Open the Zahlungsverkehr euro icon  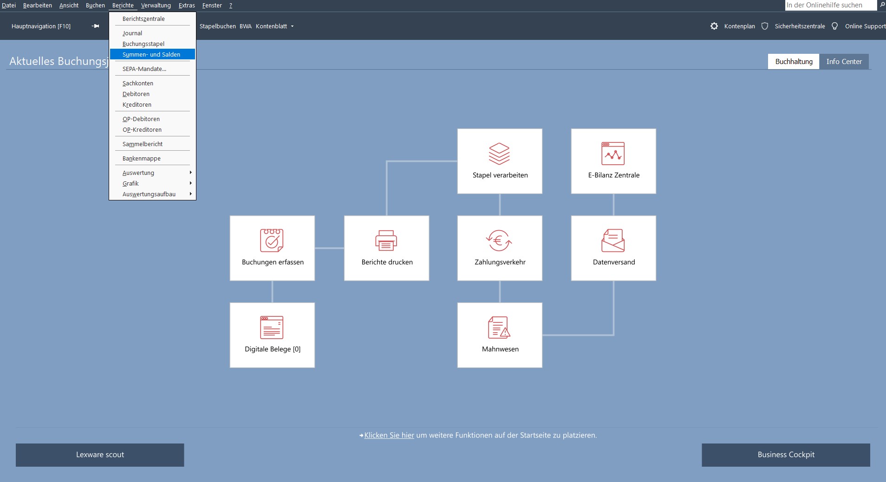(499, 240)
